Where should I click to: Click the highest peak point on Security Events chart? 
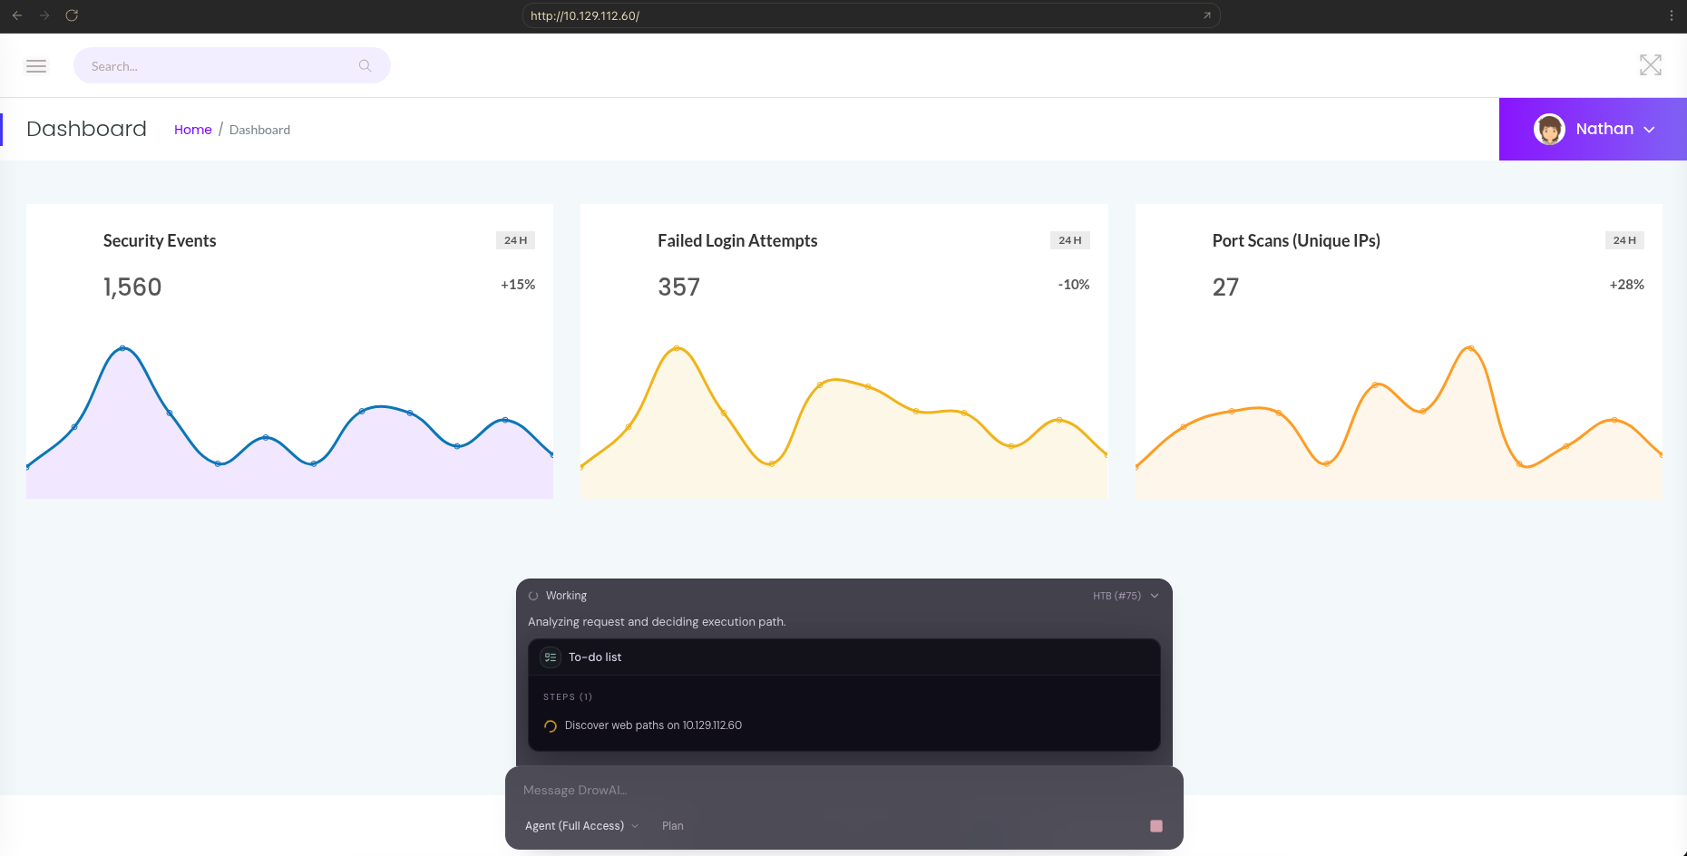coord(122,348)
